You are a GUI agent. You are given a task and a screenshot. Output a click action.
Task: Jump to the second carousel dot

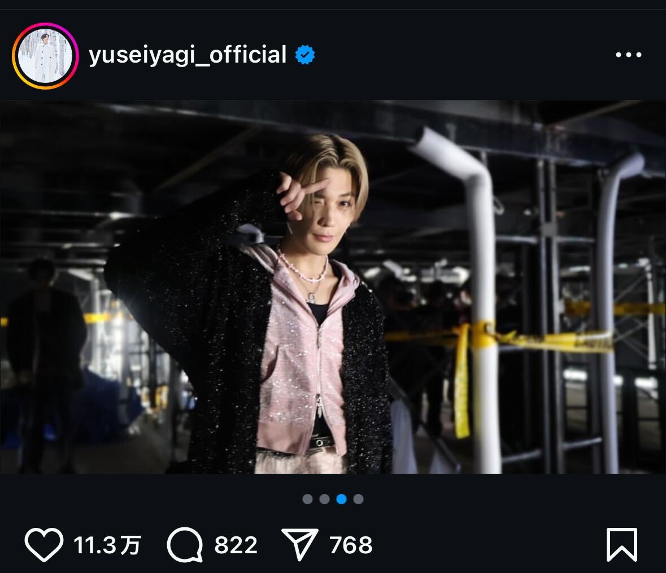tap(324, 499)
